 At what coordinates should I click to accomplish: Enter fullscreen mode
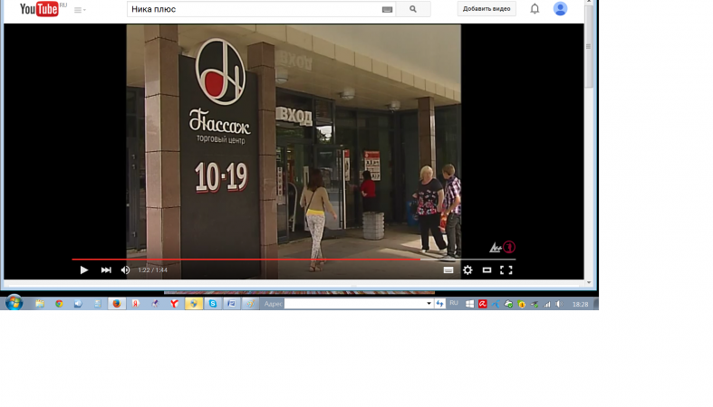[506, 270]
